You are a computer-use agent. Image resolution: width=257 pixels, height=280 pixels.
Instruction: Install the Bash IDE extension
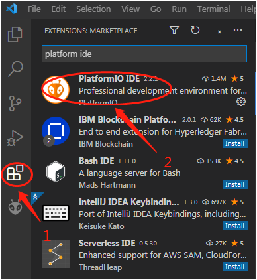pos(235,184)
